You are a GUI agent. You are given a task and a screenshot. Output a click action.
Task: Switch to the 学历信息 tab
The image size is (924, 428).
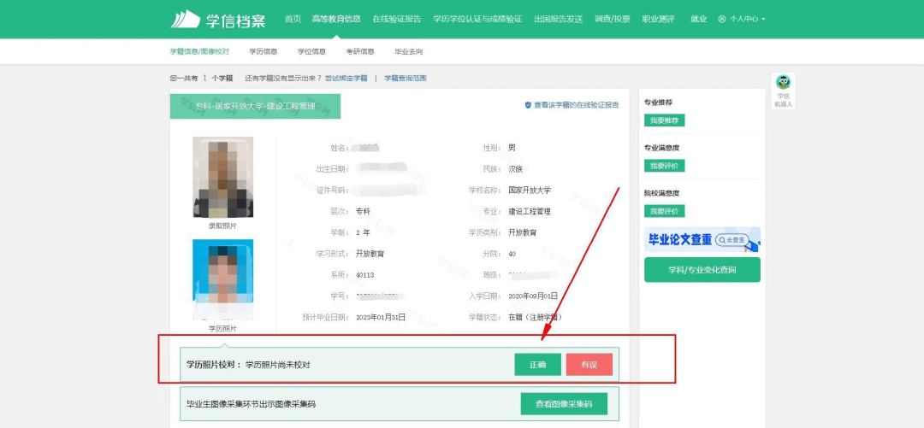pos(264,52)
